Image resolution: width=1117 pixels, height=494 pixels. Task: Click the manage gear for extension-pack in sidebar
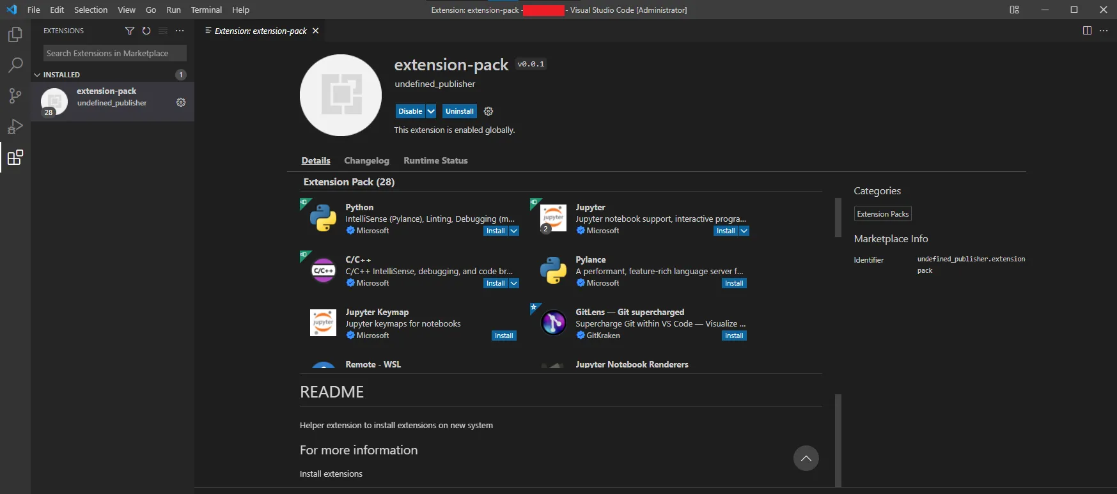tap(181, 102)
